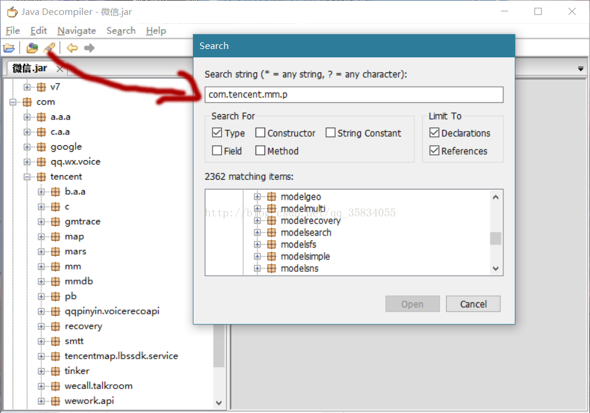Open the File menu

coord(13,30)
